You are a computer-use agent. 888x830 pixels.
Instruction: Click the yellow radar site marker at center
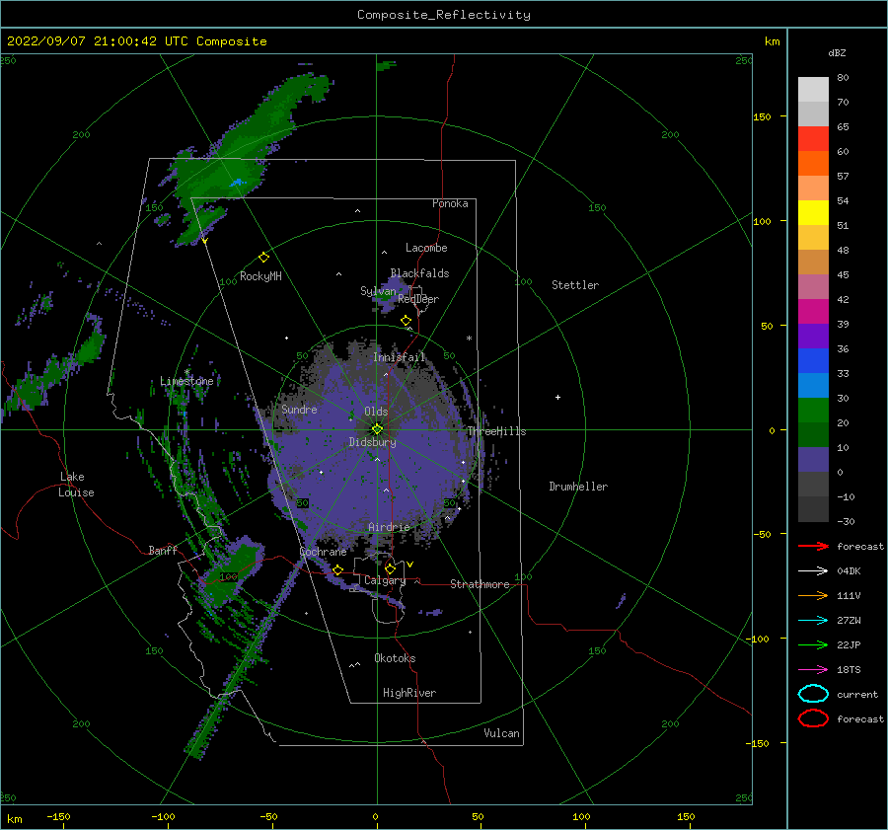[x=377, y=429]
